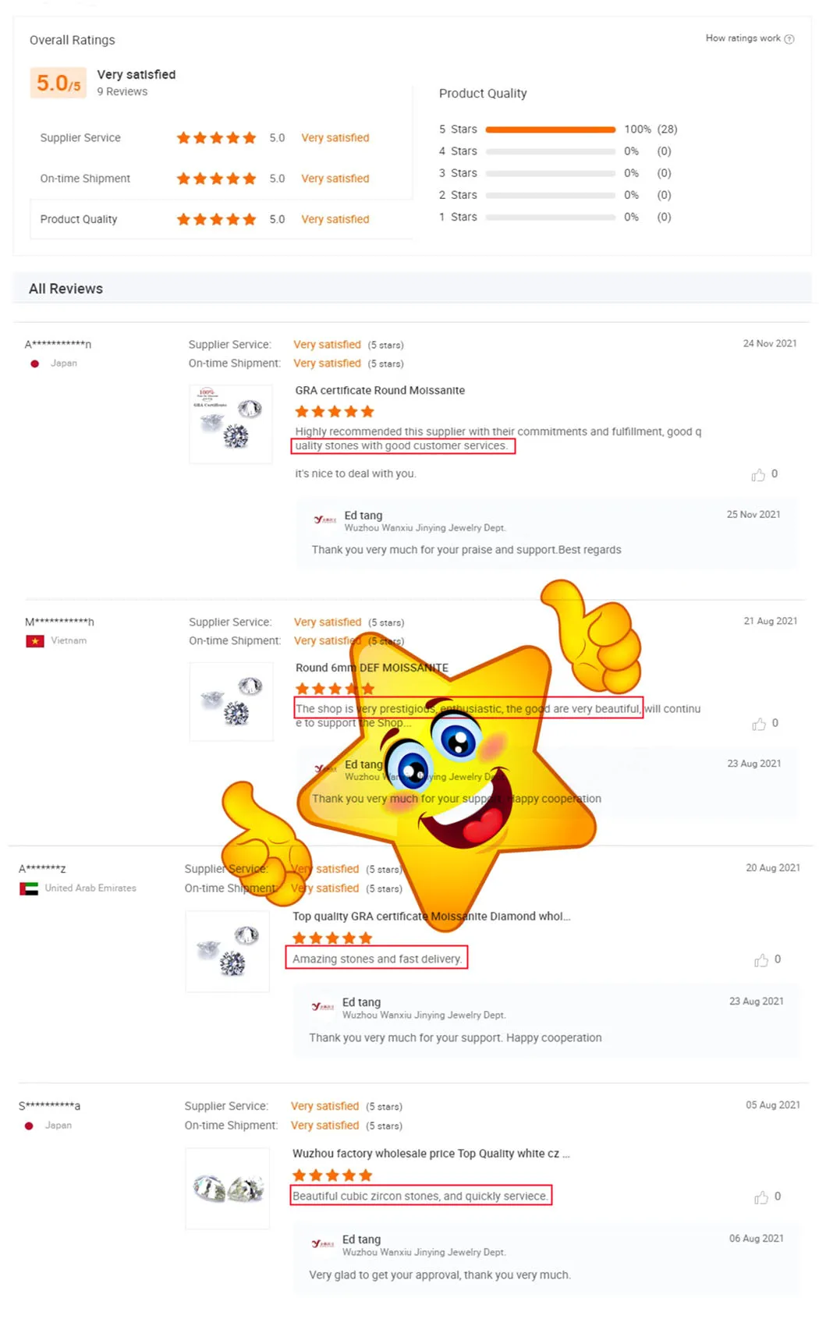Open Wuzhou factory wholesale white cz product link
The image size is (819, 1326).
coord(431,1154)
